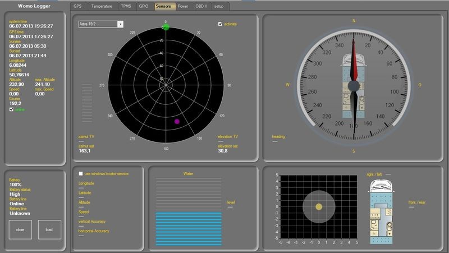Click the blue water level gauge

[188, 226]
